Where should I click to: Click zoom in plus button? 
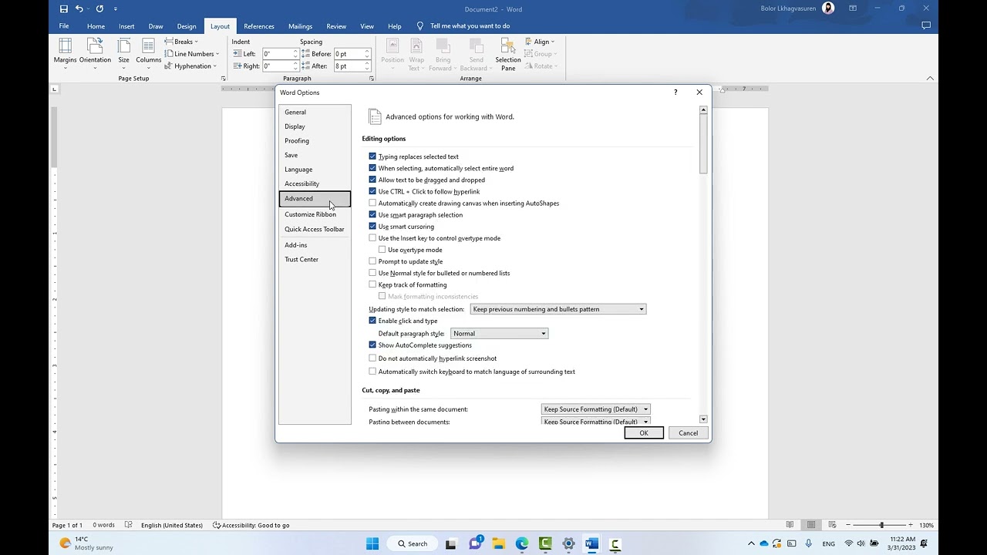point(911,525)
